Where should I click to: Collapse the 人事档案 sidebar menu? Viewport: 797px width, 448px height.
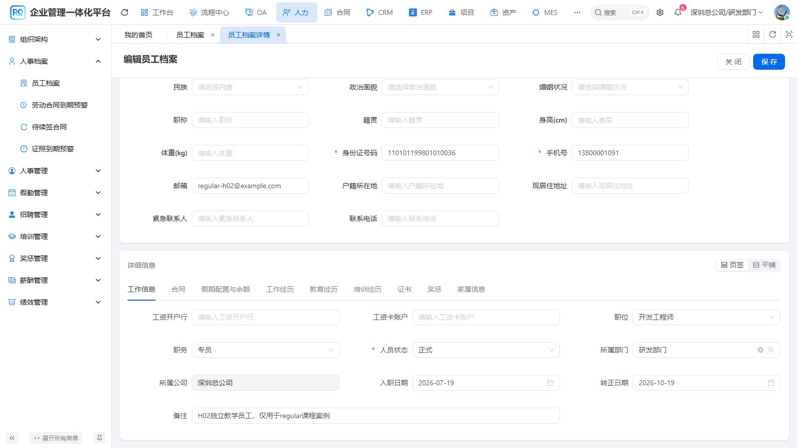(x=55, y=61)
